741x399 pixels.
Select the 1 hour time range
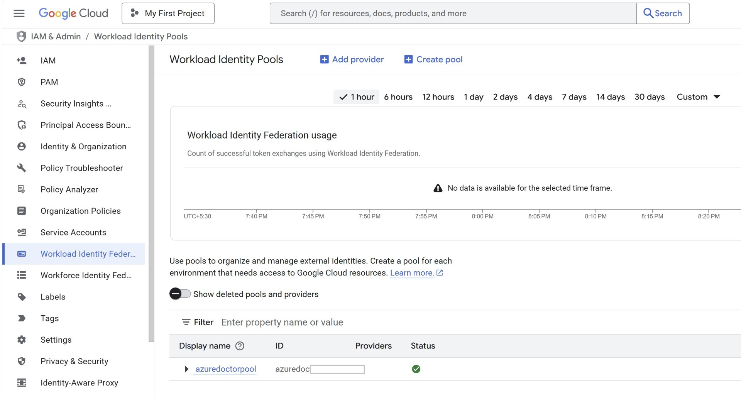(x=356, y=97)
